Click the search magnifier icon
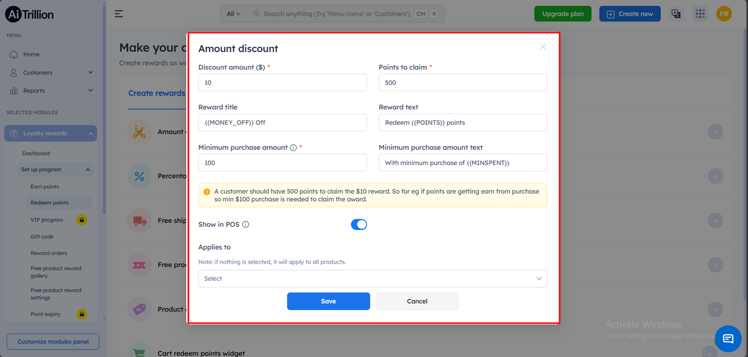The width and height of the screenshot is (748, 357). pyautogui.click(x=256, y=14)
